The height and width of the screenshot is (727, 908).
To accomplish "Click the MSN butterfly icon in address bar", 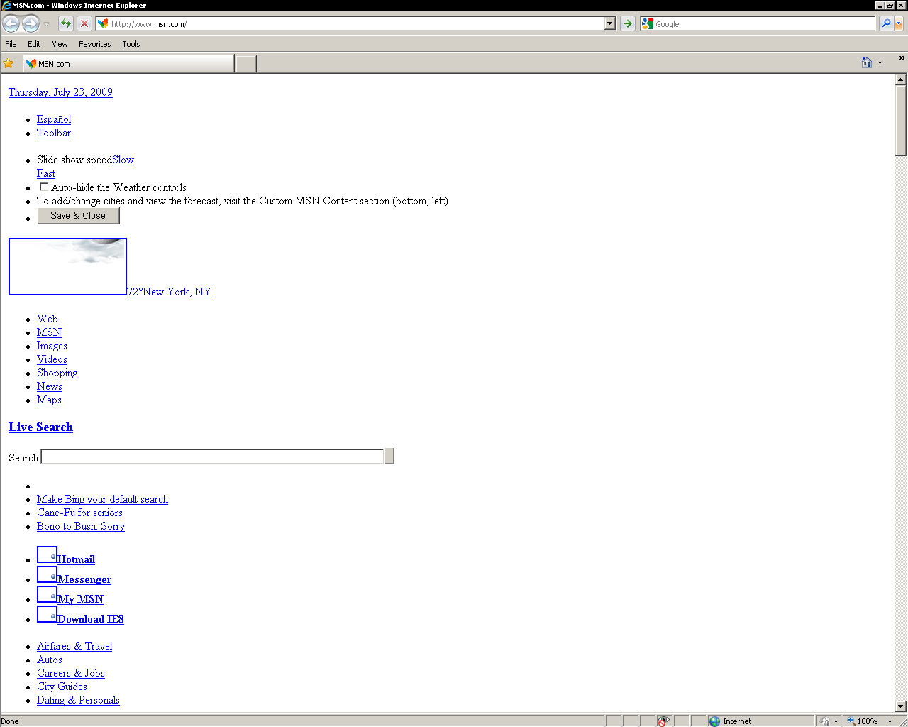I will 103,23.
